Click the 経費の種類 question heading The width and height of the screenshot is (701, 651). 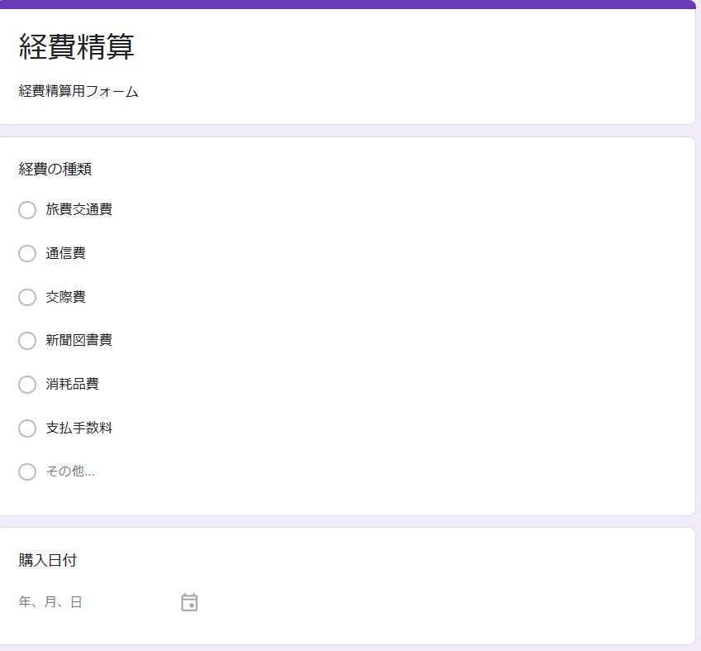55,169
